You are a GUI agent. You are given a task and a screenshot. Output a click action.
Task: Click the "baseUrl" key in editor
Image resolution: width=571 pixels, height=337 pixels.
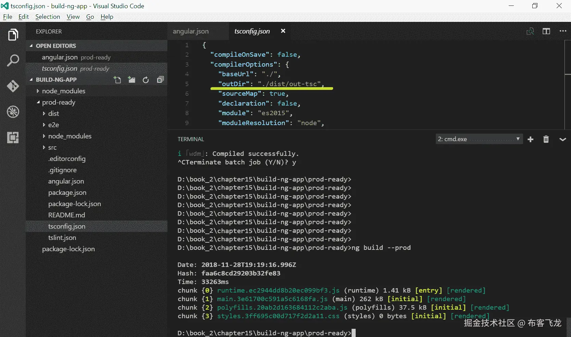tap(236, 74)
